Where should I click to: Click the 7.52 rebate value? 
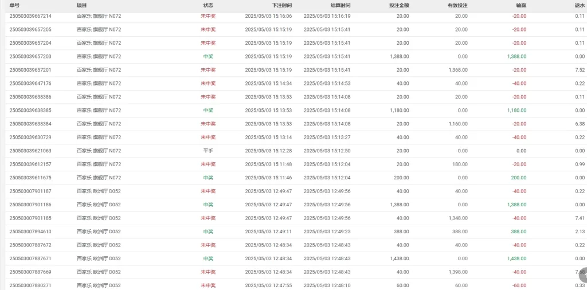click(x=580, y=70)
